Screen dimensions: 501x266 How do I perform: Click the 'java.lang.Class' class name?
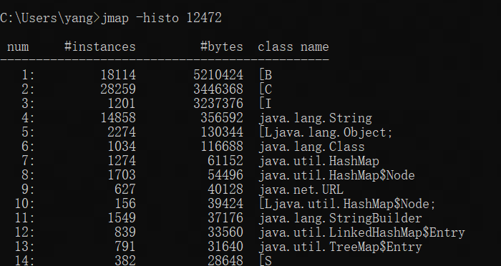(311, 147)
